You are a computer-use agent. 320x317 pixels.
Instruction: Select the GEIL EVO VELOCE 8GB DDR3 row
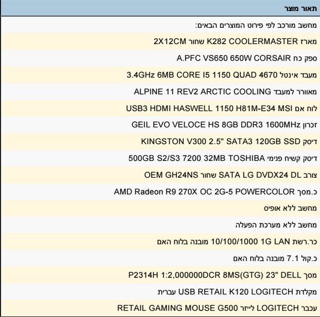pos(161,125)
